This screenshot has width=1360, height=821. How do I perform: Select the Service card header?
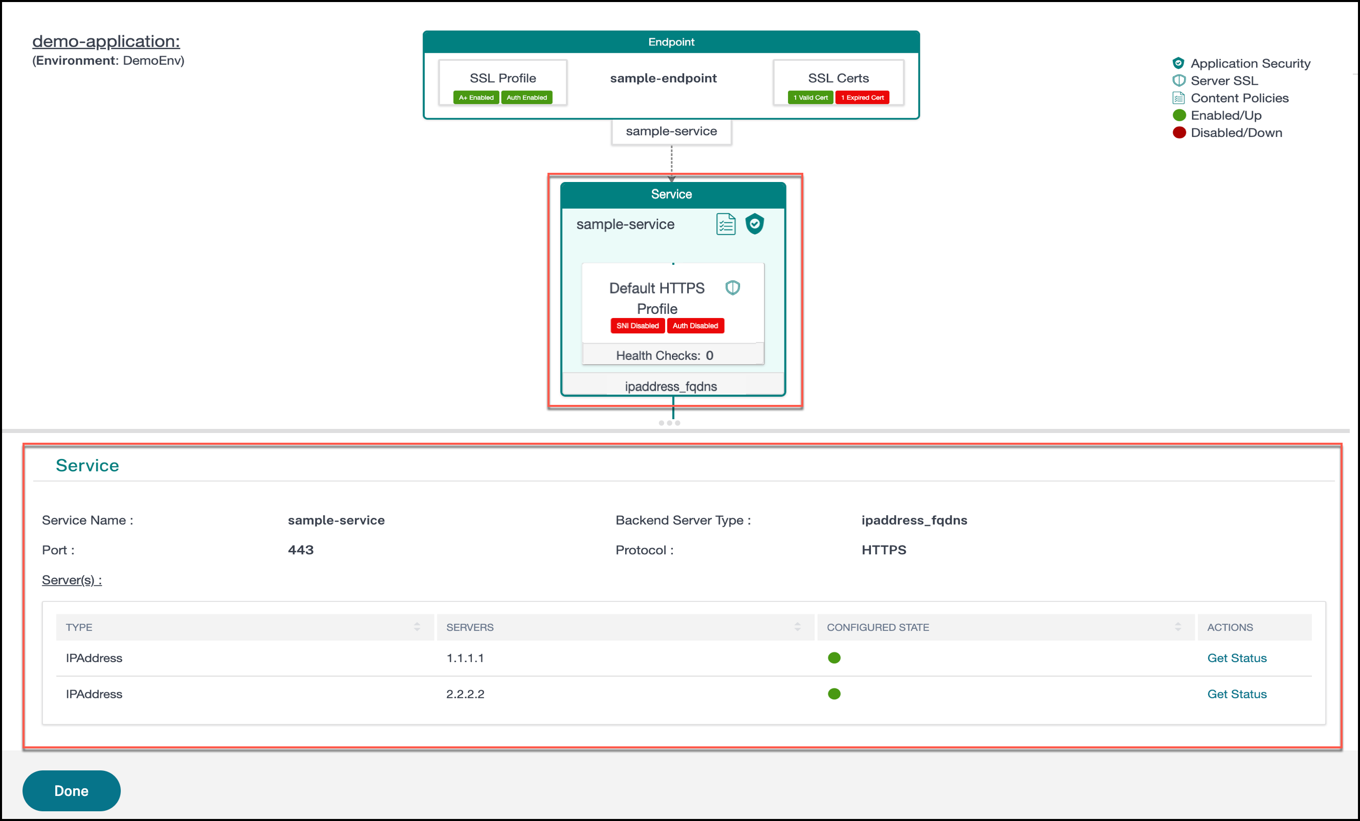[673, 195]
